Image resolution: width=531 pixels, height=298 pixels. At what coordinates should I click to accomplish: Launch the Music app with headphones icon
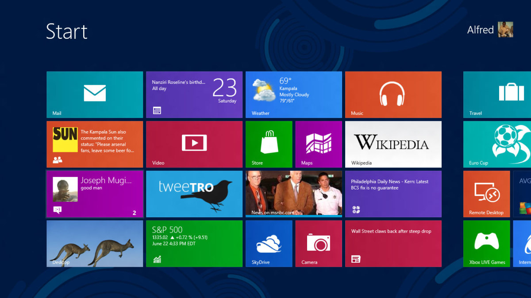pos(393,94)
